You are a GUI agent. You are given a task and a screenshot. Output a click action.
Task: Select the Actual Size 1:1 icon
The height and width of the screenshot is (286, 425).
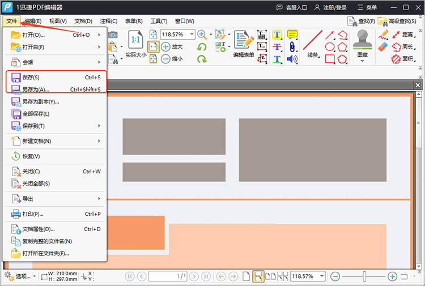[x=135, y=40]
